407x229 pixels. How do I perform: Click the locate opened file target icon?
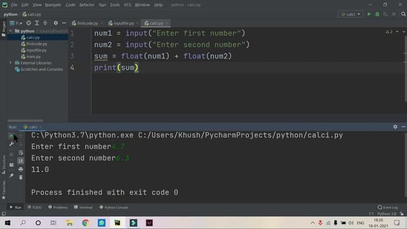click(29, 23)
